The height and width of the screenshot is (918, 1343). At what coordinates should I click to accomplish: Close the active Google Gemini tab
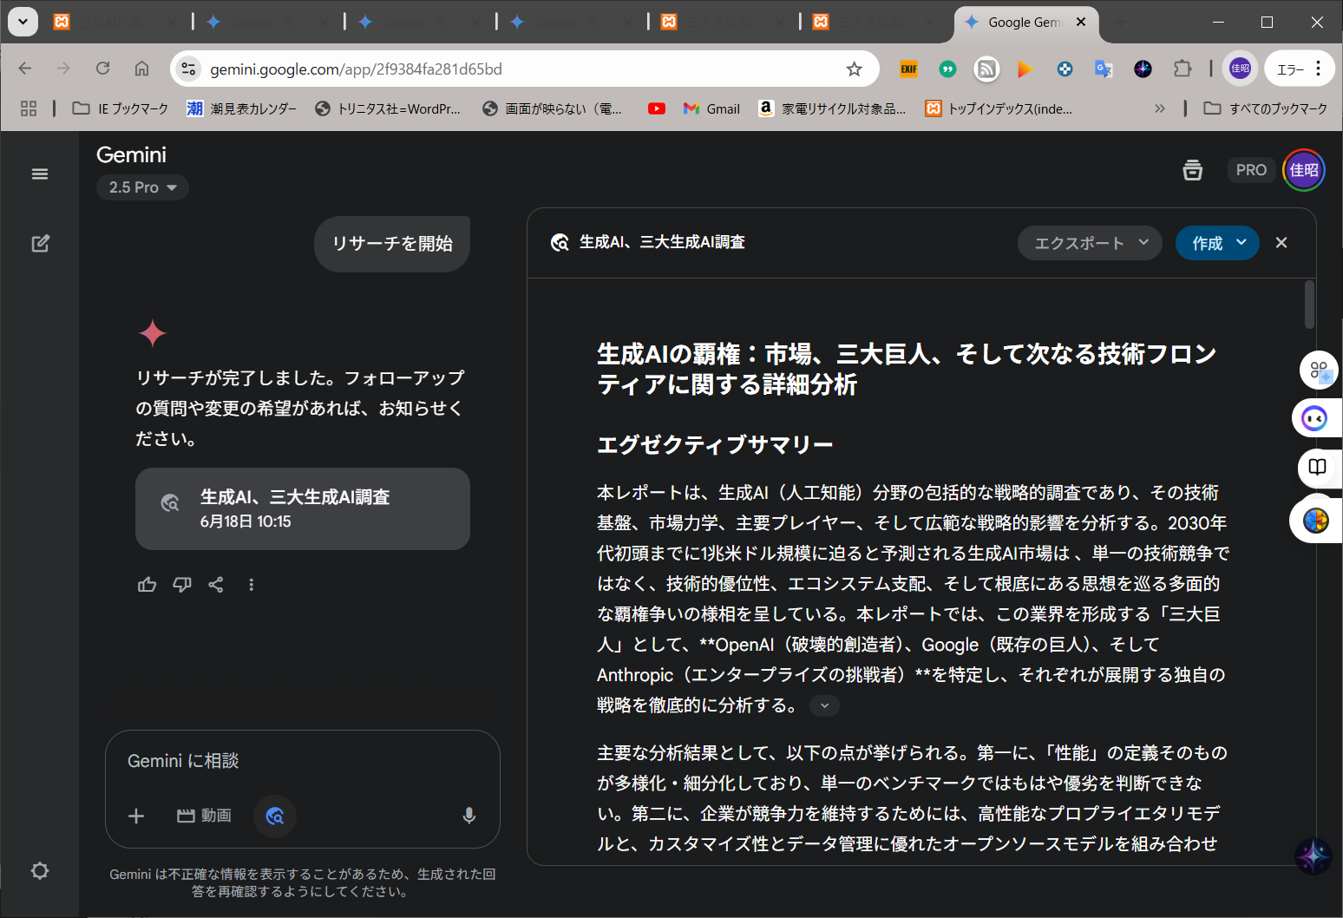(x=1081, y=22)
